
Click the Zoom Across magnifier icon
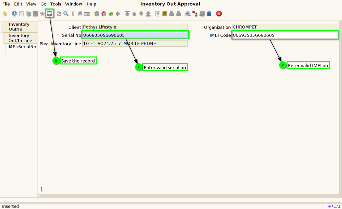[x=188, y=14]
